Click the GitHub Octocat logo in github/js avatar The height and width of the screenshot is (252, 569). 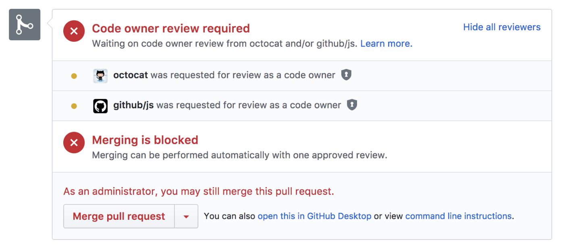click(x=100, y=105)
